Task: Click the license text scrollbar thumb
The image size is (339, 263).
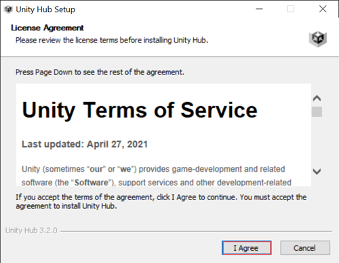Action: [x=317, y=112]
